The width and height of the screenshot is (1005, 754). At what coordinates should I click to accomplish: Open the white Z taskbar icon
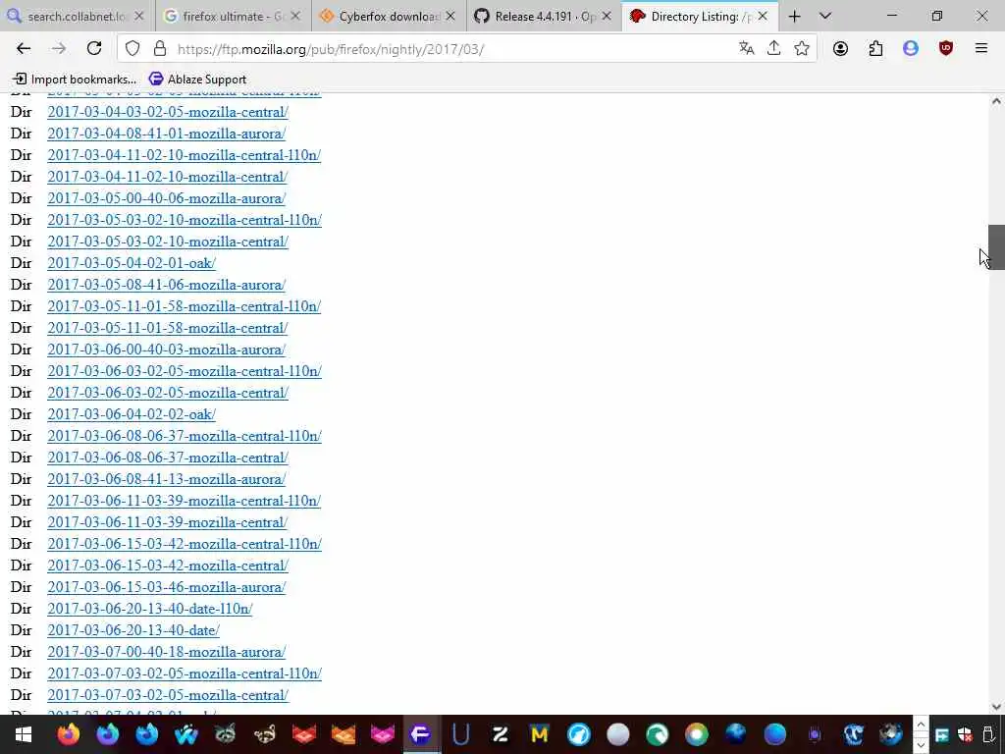point(500,734)
